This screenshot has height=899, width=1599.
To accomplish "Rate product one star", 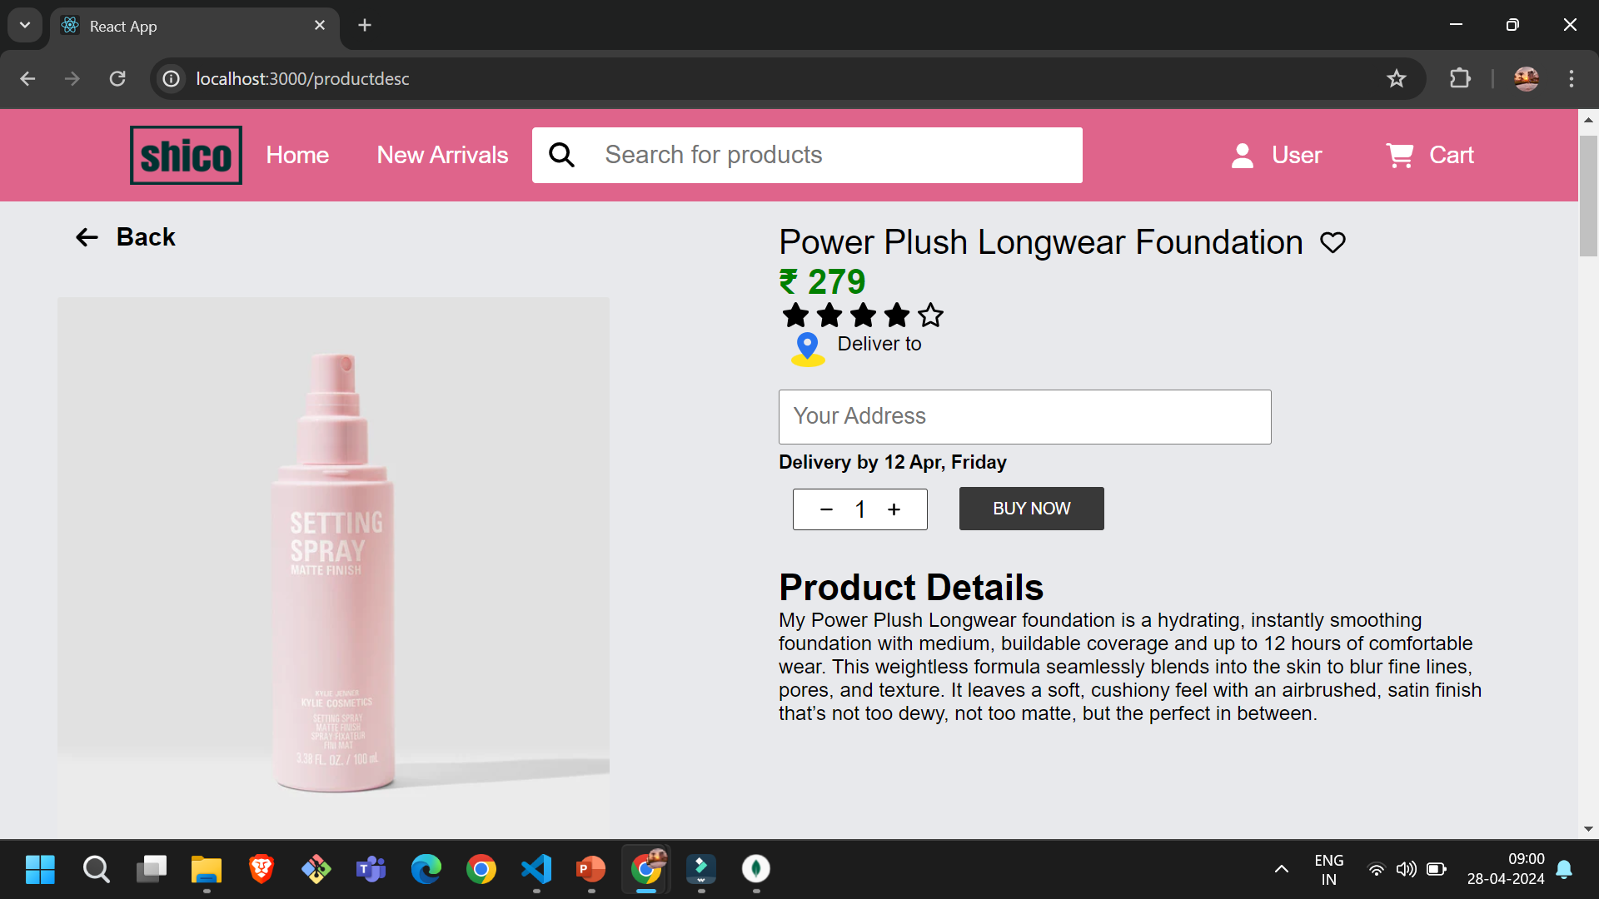I will tap(796, 315).
